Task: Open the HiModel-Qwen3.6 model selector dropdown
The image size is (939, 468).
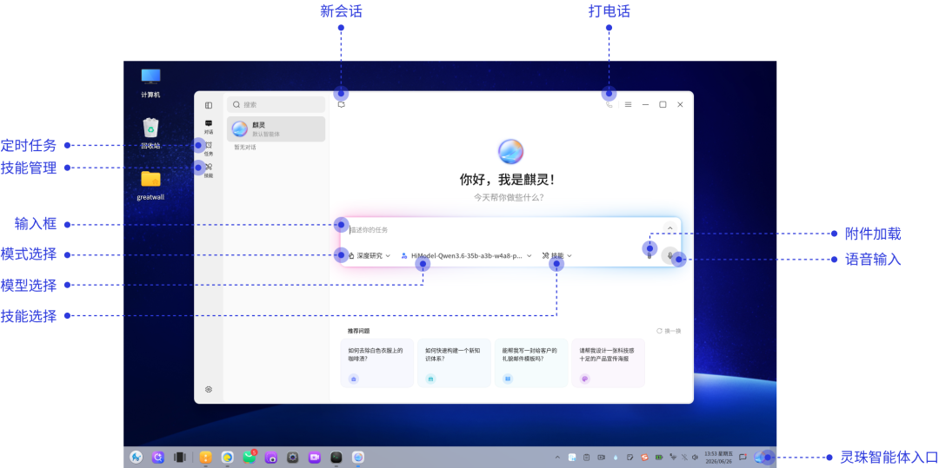Action: click(467, 256)
